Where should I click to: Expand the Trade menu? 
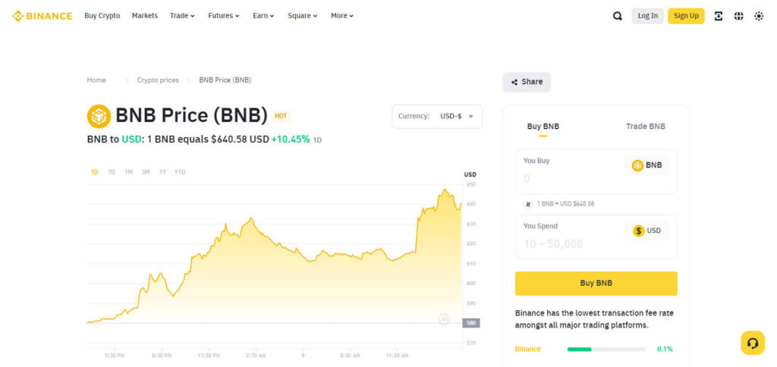(182, 16)
